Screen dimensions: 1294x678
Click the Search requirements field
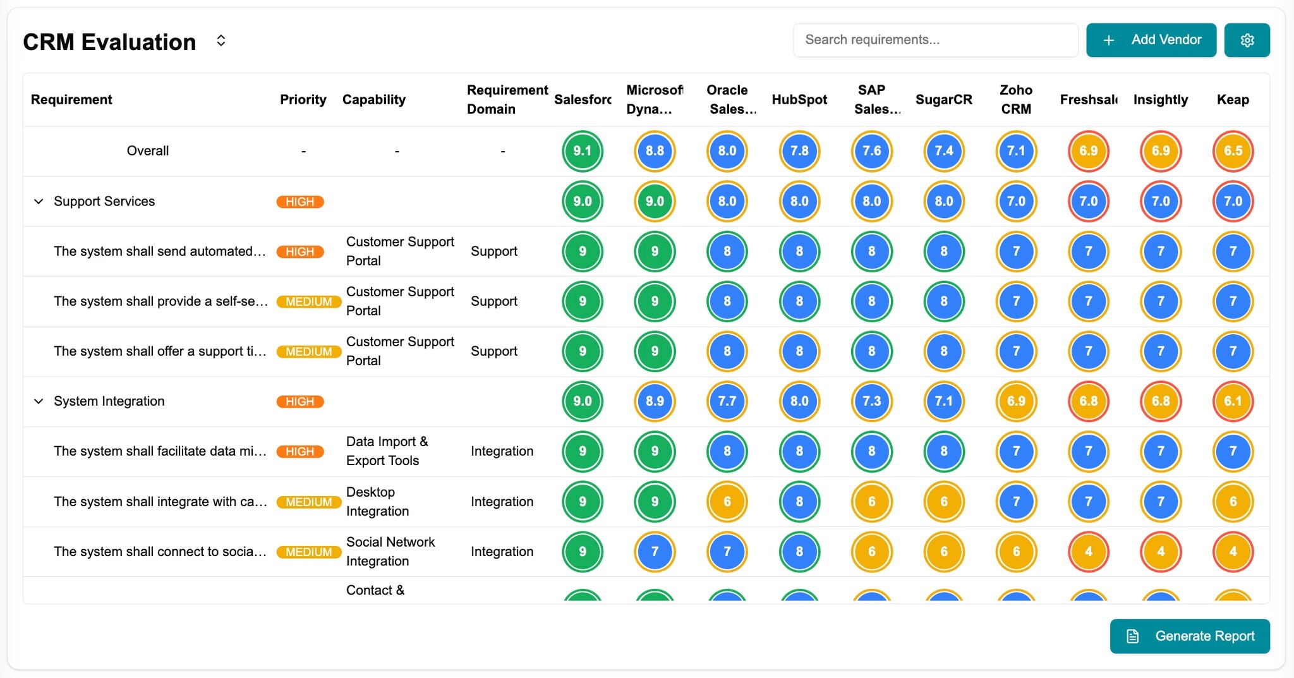point(935,40)
